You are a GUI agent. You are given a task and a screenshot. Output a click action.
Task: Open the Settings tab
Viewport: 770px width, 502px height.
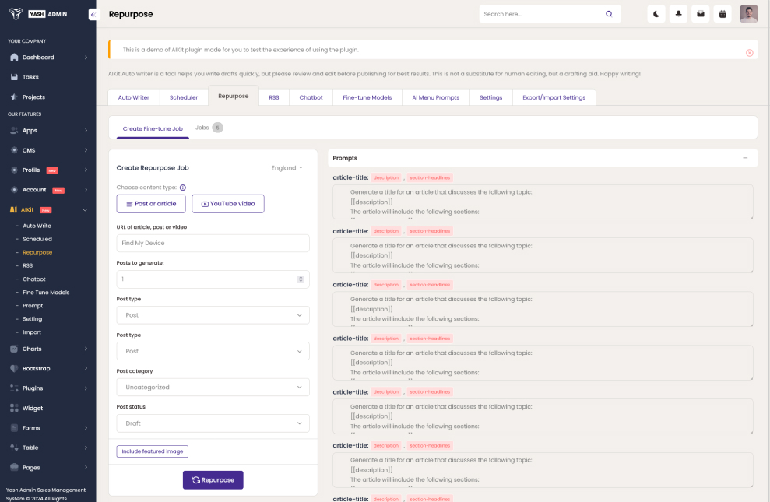(x=491, y=97)
